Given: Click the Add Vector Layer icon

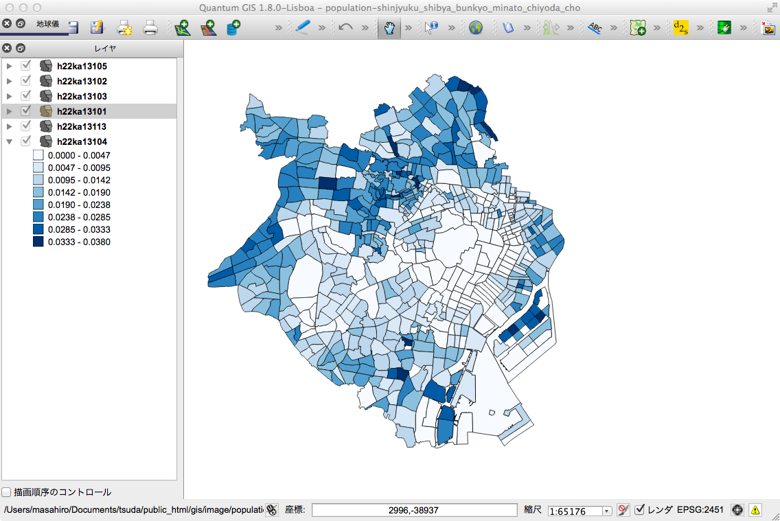Looking at the screenshot, I should coord(181,28).
